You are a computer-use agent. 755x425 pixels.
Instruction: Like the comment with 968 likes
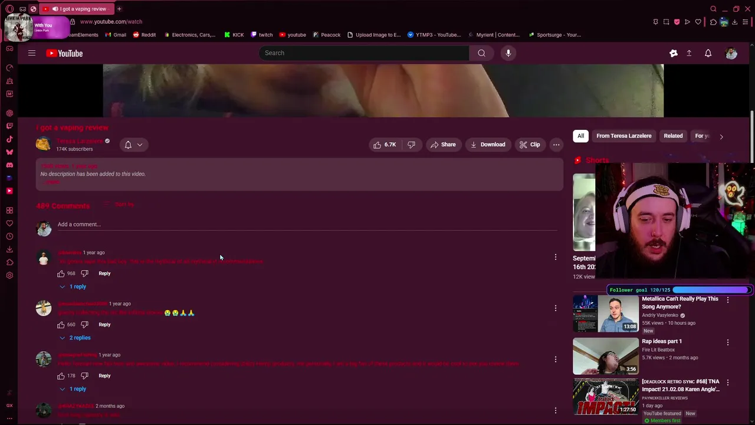(x=61, y=273)
